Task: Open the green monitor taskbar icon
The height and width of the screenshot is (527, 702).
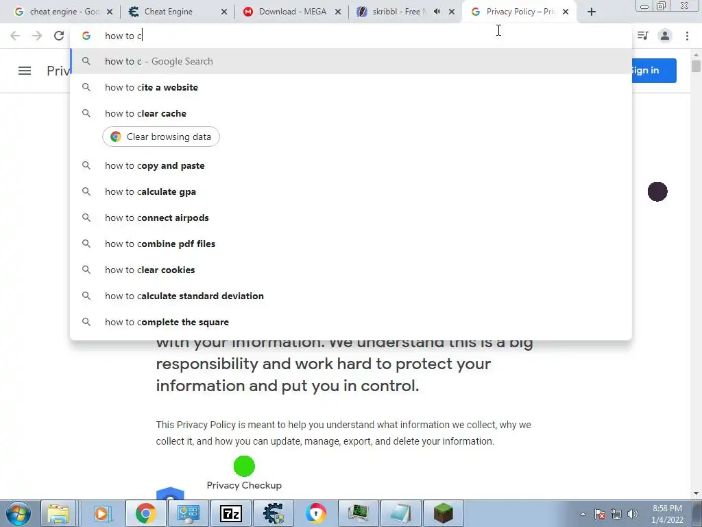Action: click(x=358, y=513)
